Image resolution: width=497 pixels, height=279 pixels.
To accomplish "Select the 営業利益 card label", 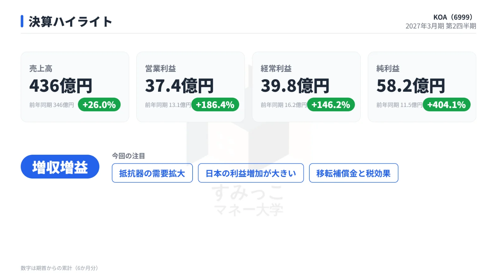I will [x=161, y=69].
